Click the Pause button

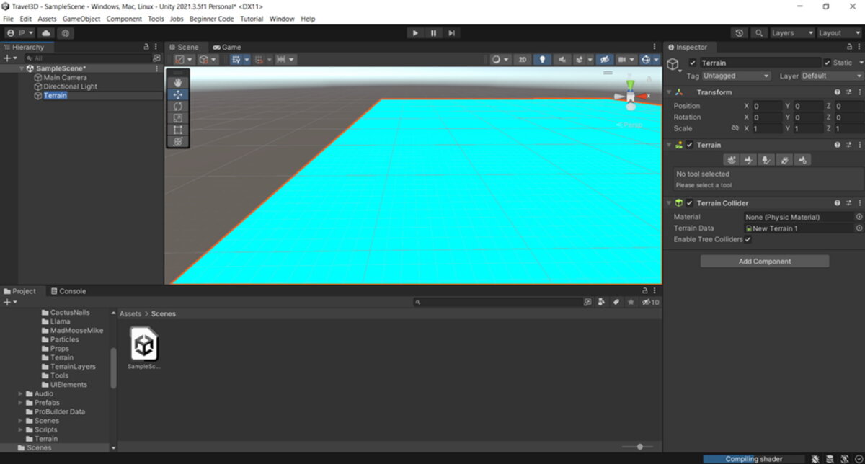click(x=433, y=33)
